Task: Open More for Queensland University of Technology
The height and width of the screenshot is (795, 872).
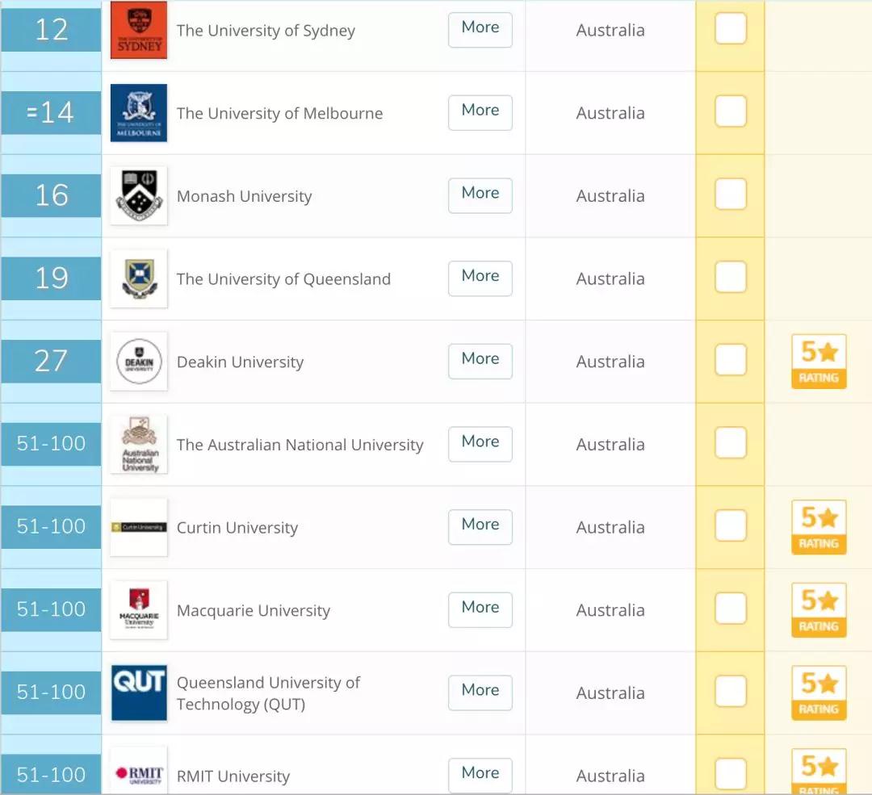Action: pyautogui.click(x=480, y=691)
